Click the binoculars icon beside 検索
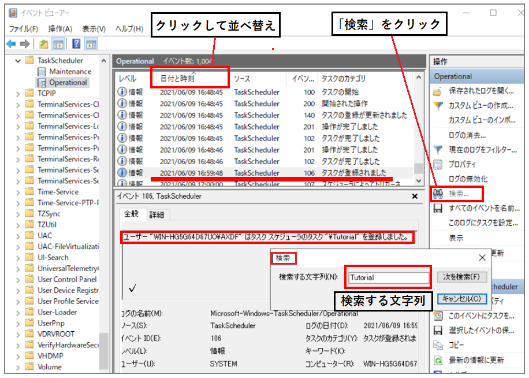Screen dimensions: 529x378 pyautogui.click(x=438, y=194)
